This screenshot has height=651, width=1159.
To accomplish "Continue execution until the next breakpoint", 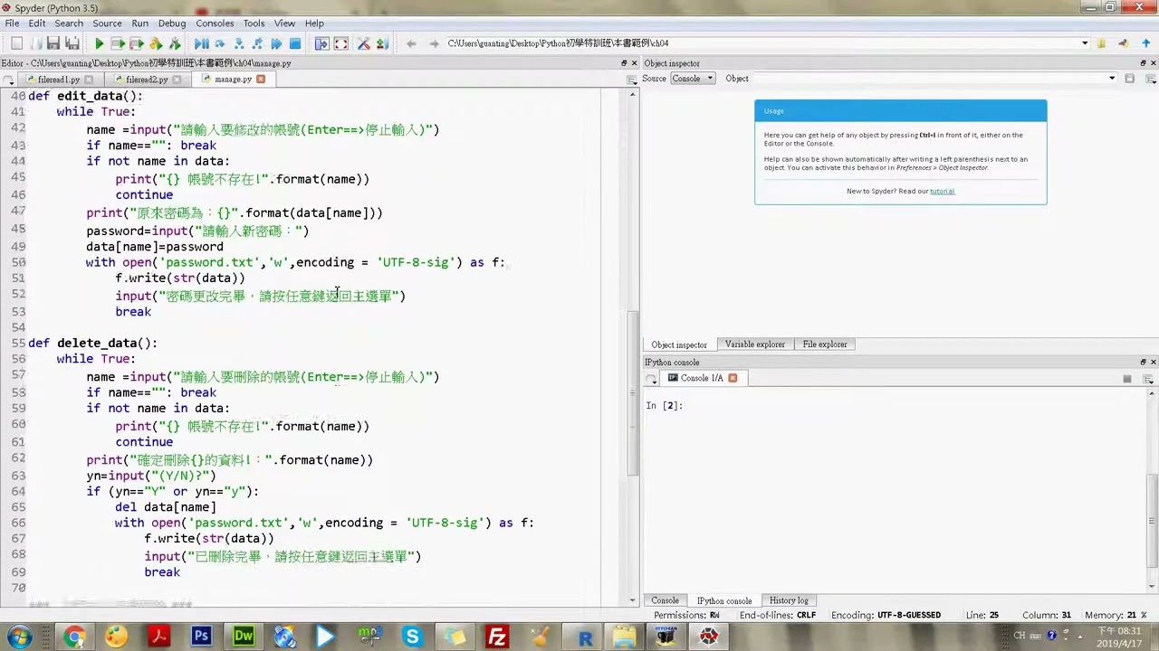I will (x=276, y=43).
